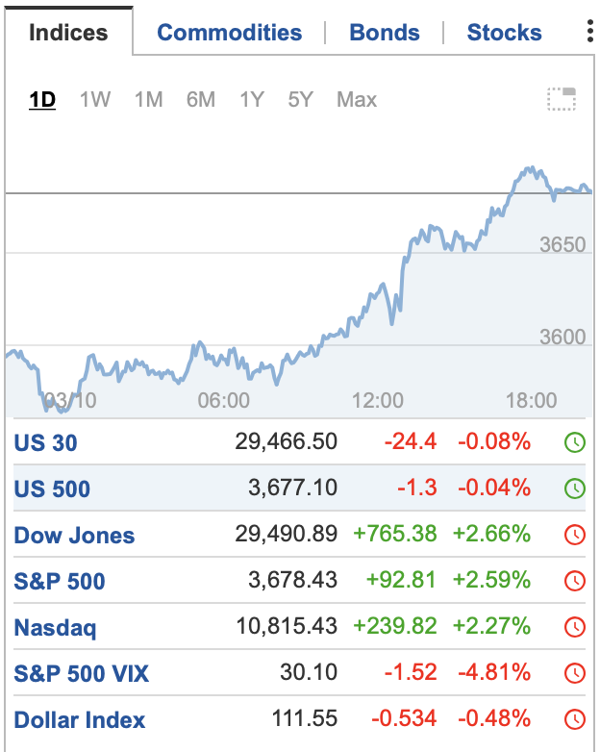Switch to the Commodities tab
Screen dimensions: 600x752
229,33
